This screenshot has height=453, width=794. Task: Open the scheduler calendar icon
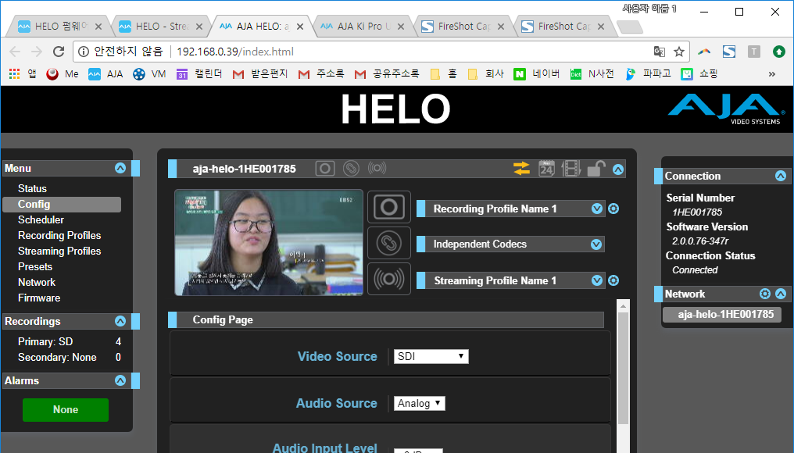pos(546,168)
